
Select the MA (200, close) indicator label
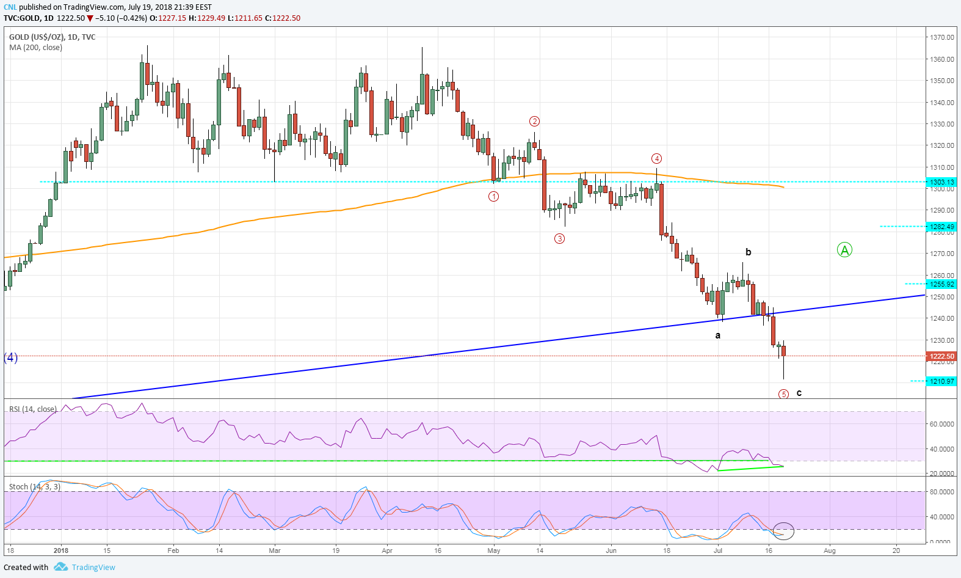pyautogui.click(x=35, y=48)
